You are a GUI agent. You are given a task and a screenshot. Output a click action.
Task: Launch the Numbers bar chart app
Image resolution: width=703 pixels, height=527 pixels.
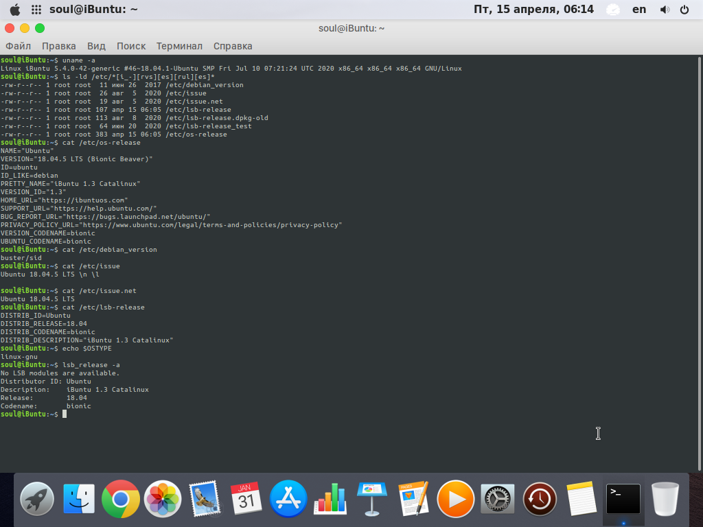(x=330, y=498)
